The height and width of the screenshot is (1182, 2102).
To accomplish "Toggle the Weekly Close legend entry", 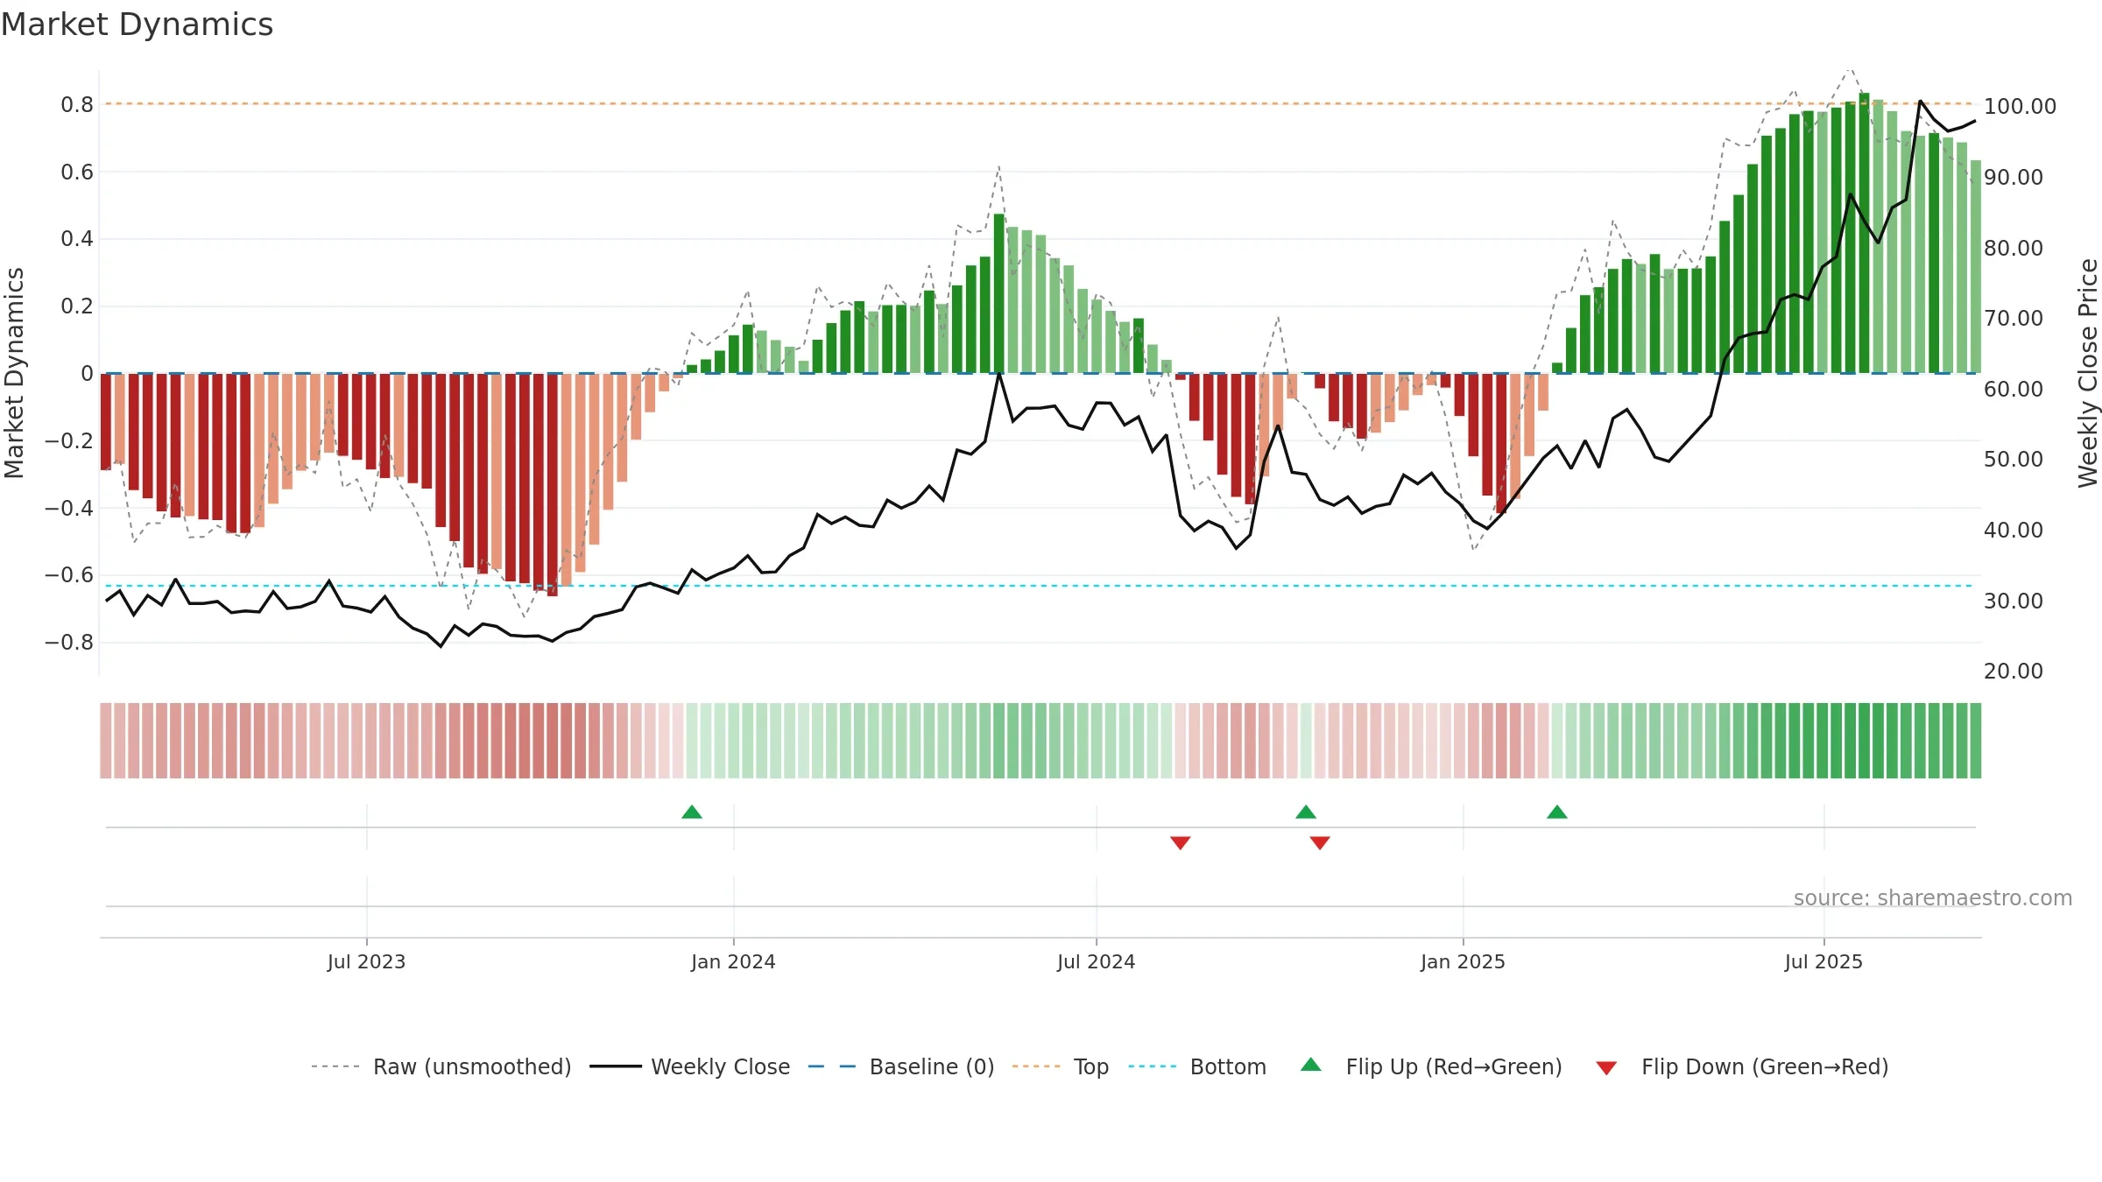I will click(x=690, y=1066).
